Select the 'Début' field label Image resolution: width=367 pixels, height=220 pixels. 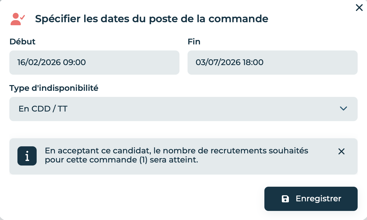tap(22, 42)
